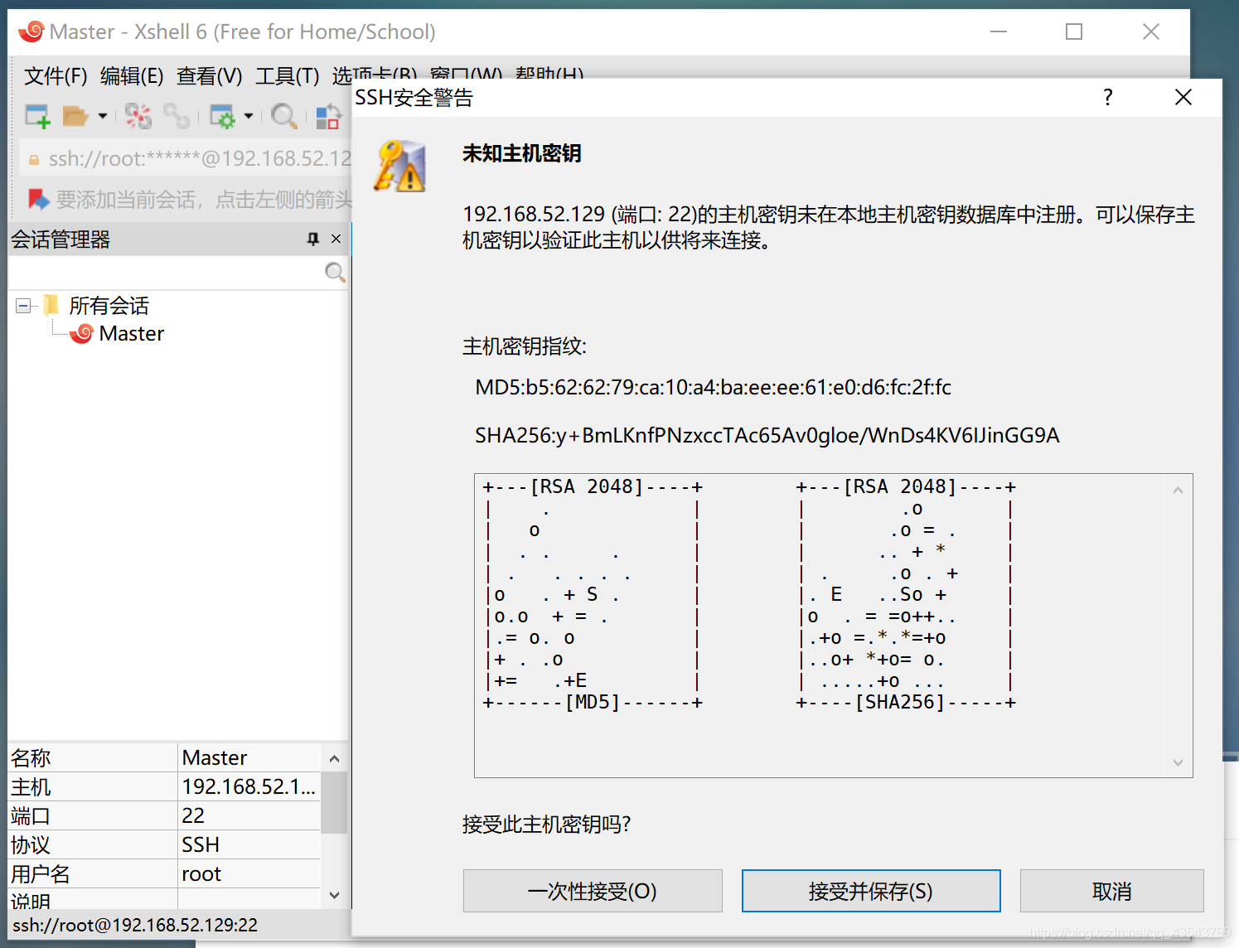The image size is (1239, 948).
Task: Click the 端口 value 22 cell
Action: pyautogui.click(x=249, y=816)
